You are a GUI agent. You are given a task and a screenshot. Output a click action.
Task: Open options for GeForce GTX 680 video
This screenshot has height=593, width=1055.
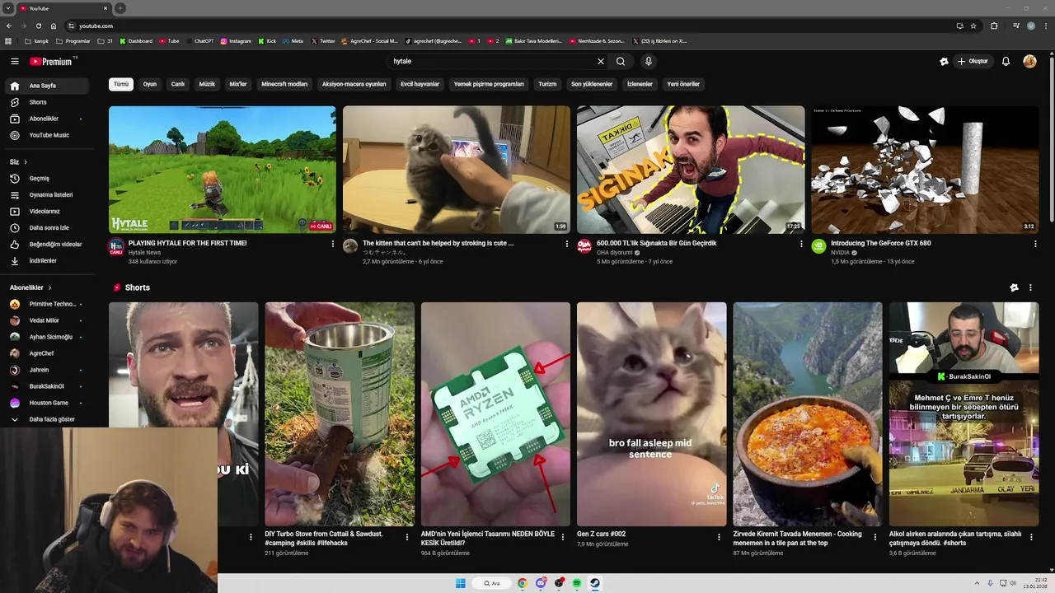[x=1035, y=244]
